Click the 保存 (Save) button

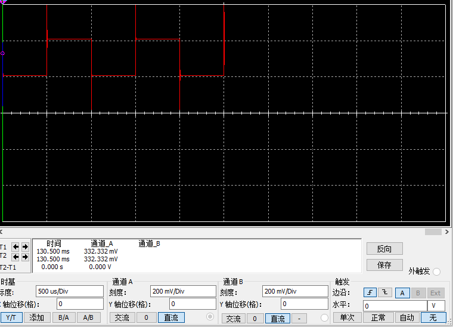click(384, 265)
